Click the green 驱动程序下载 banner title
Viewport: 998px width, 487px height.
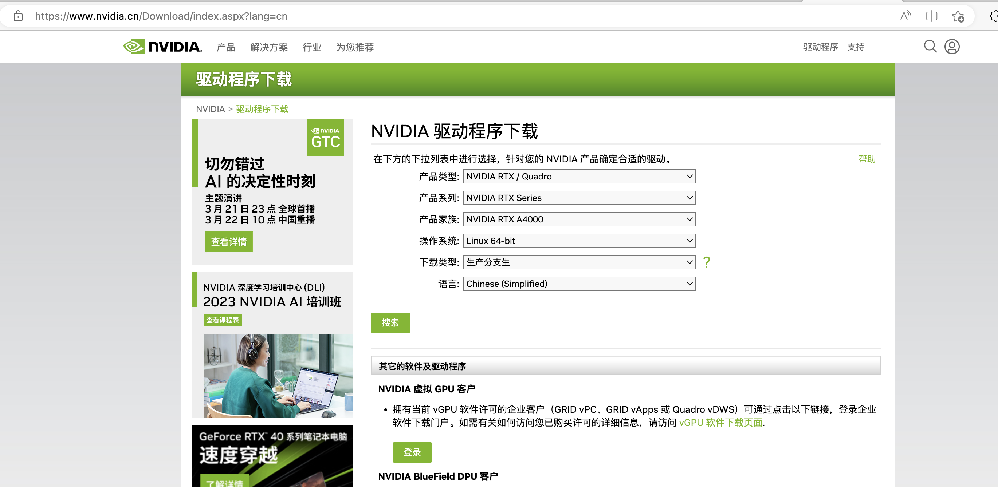pyautogui.click(x=244, y=79)
